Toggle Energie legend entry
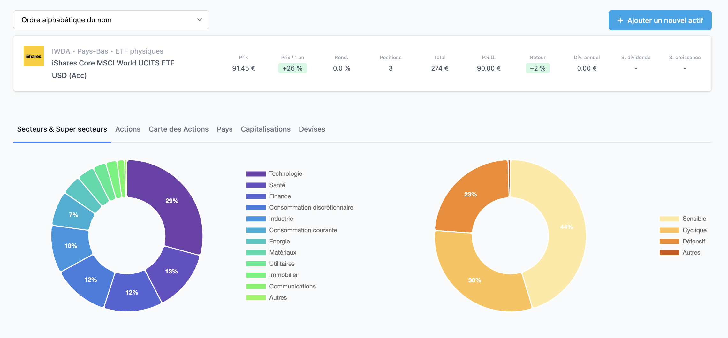Image resolution: width=728 pixels, height=338 pixels. pyautogui.click(x=279, y=242)
